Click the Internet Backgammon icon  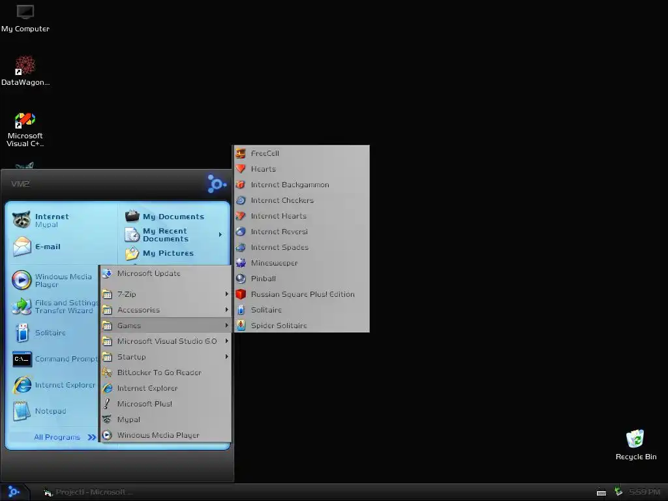[241, 185]
